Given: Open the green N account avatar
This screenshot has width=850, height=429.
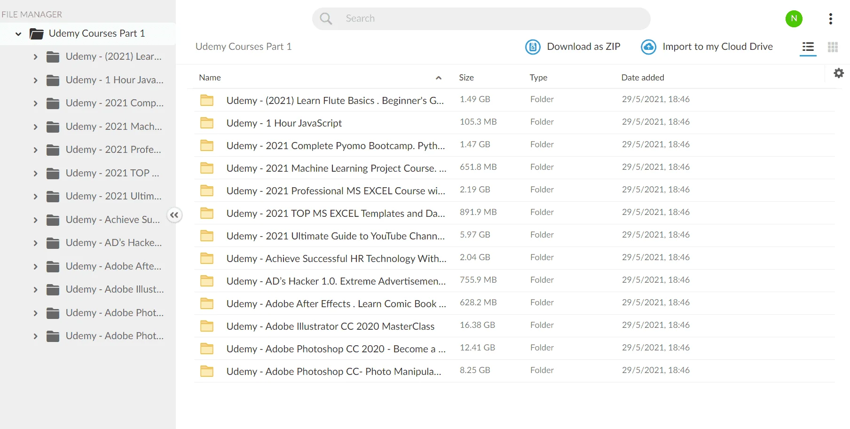Looking at the screenshot, I should (x=794, y=19).
